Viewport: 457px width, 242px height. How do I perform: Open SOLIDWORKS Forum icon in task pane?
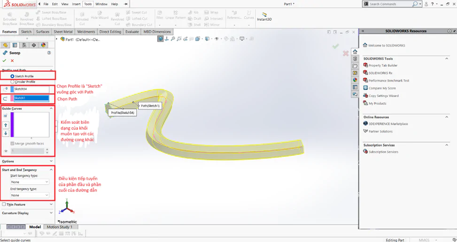(355, 94)
